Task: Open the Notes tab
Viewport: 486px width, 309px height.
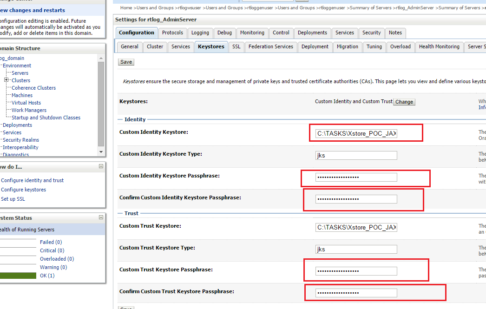Action: (x=395, y=33)
